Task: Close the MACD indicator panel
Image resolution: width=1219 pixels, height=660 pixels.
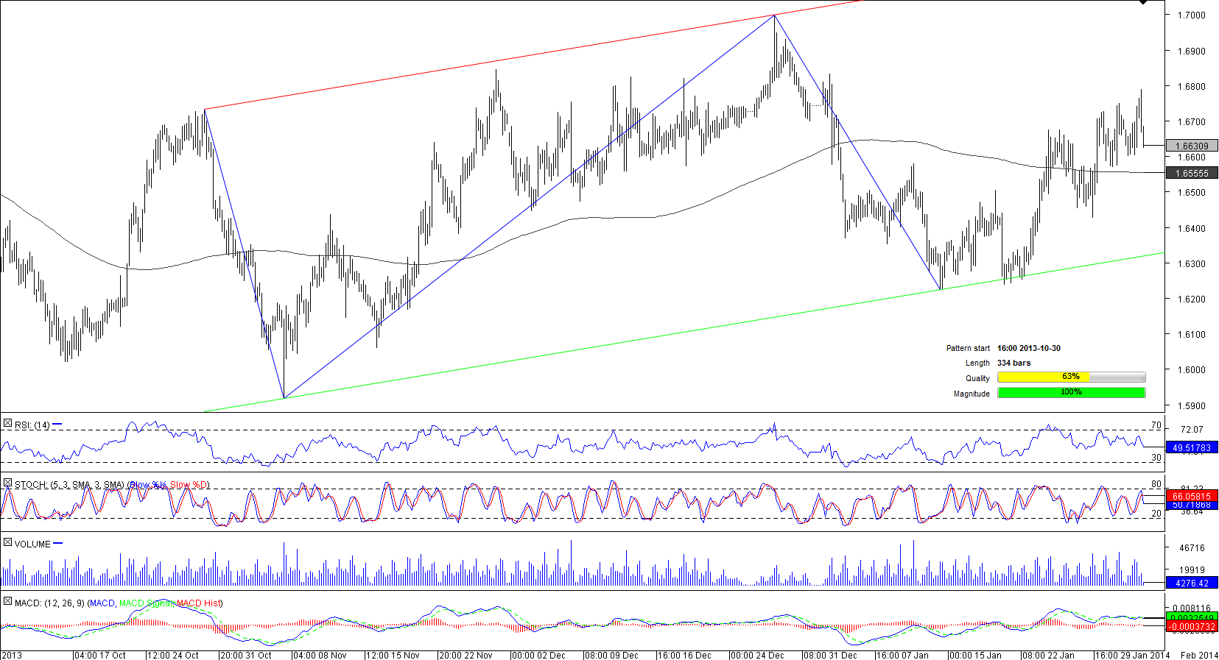Action: pos(7,602)
